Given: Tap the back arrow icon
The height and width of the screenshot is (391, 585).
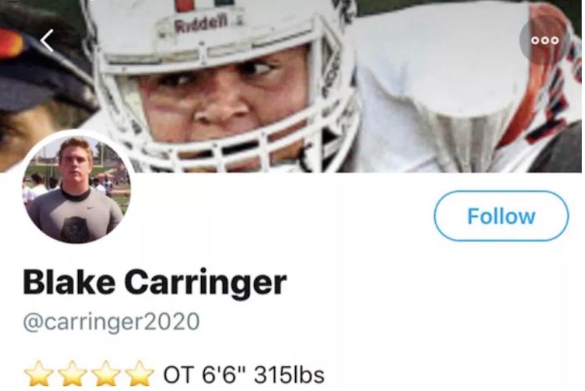Looking at the screenshot, I should point(47,40).
